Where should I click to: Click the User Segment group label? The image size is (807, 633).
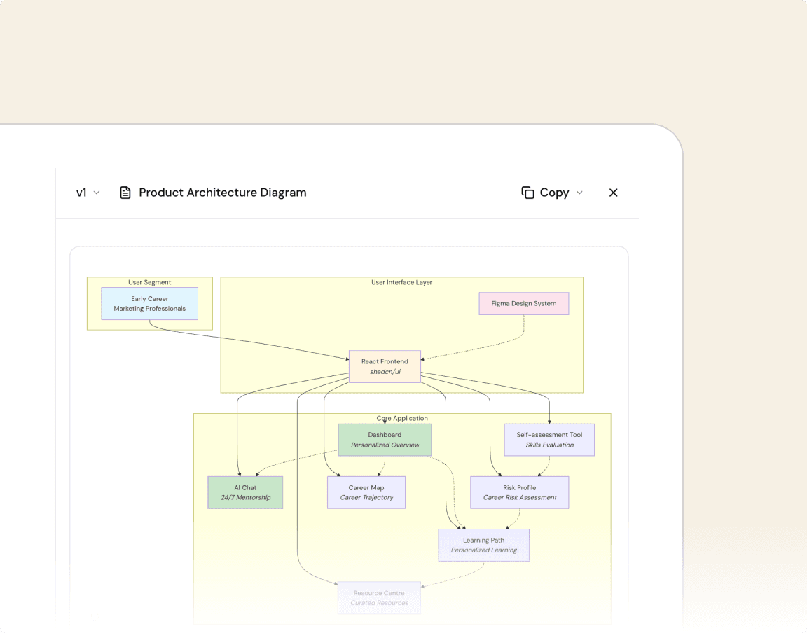[x=149, y=282]
